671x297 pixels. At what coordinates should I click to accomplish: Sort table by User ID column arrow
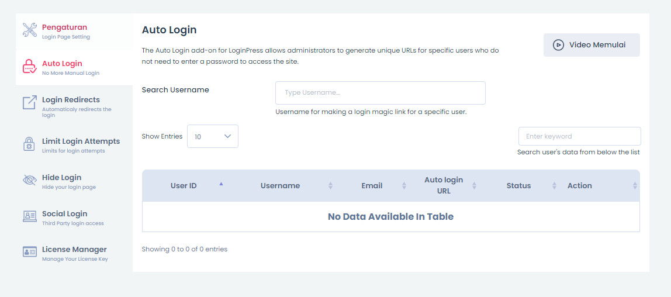coord(221,184)
